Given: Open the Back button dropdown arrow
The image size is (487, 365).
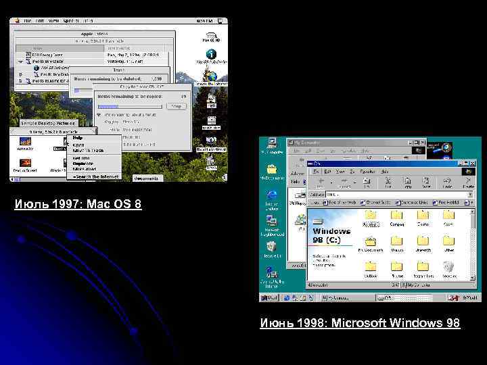Looking at the screenshot, I should tap(331, 182).
